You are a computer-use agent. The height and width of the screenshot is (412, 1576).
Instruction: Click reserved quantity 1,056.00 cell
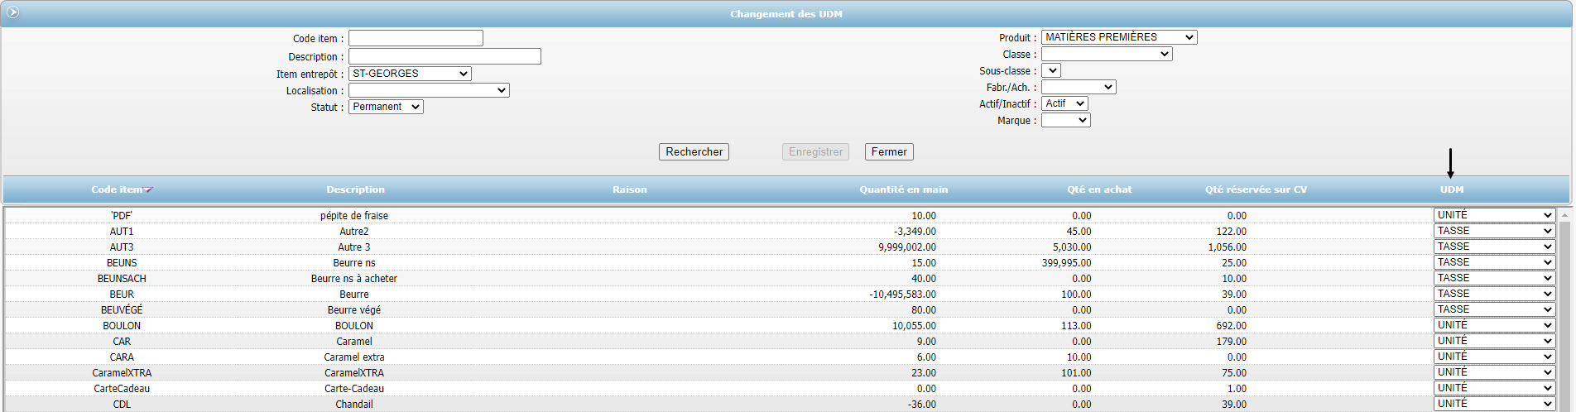[1227, 247]
